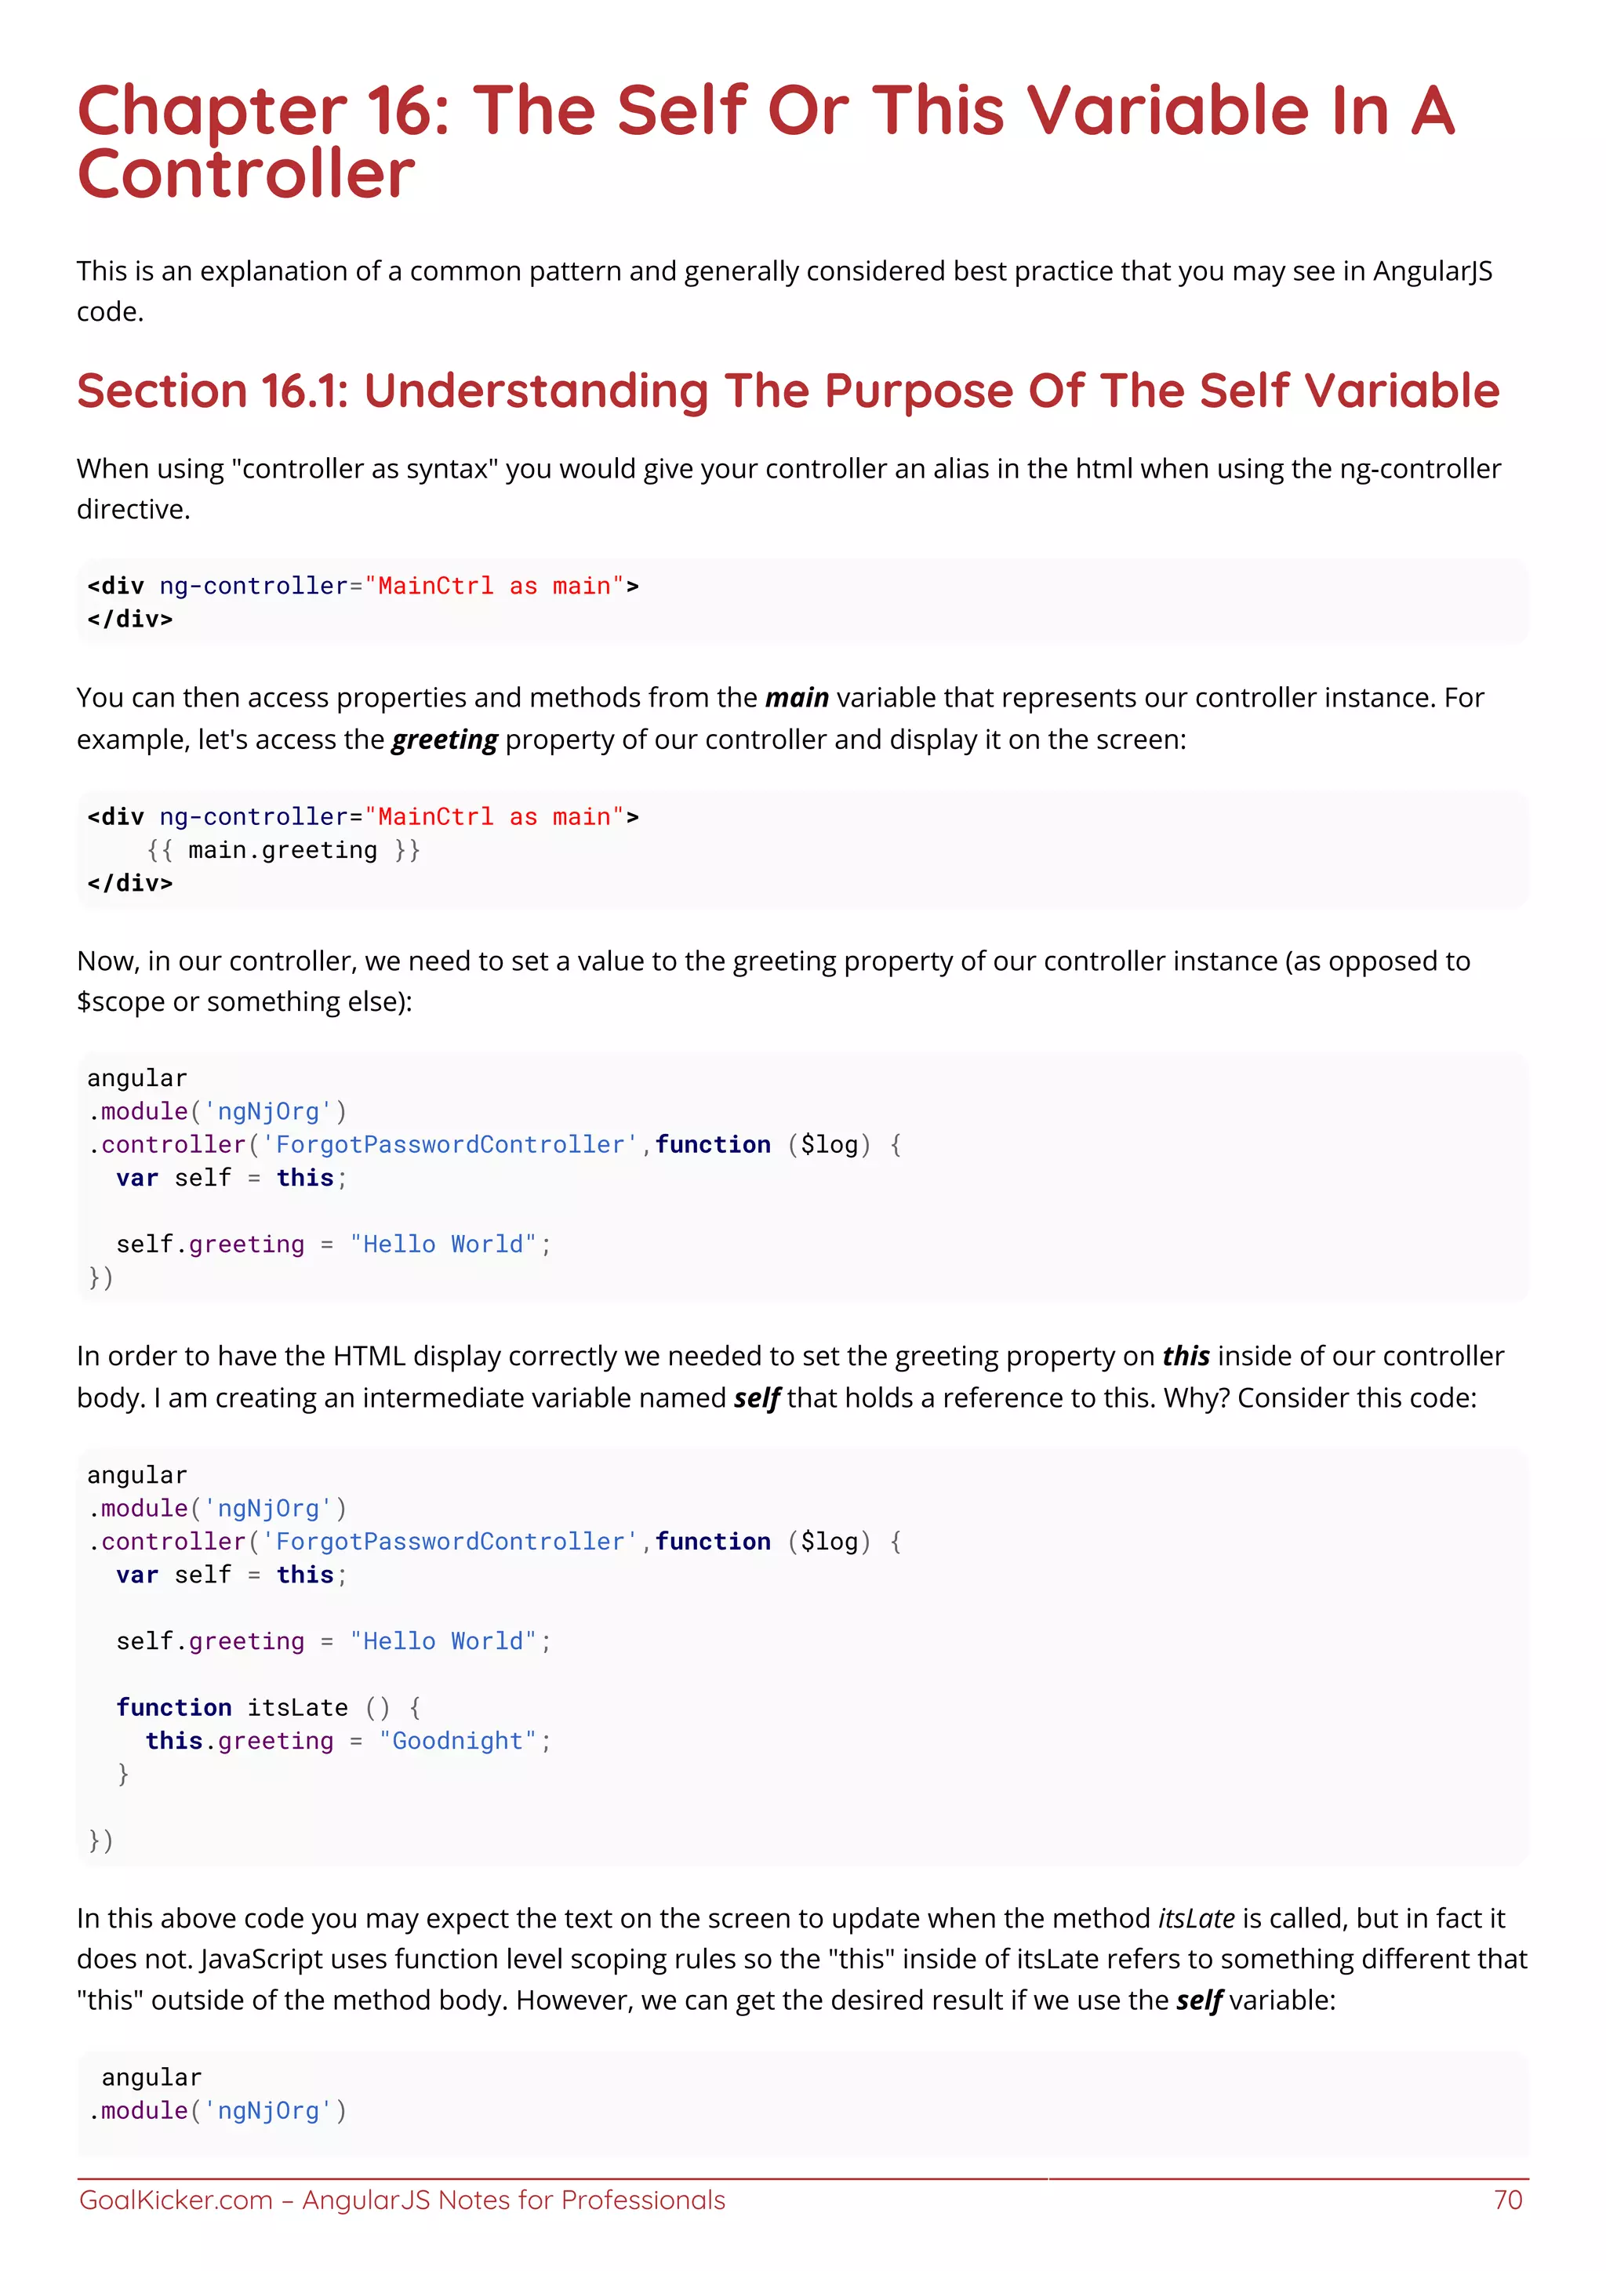
Task: Click the "Why?" question in the paragraph
Action: [1196, 1397]
